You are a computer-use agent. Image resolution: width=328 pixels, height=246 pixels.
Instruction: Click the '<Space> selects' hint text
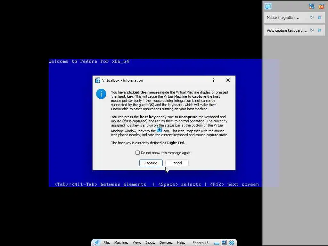[179, 184]
